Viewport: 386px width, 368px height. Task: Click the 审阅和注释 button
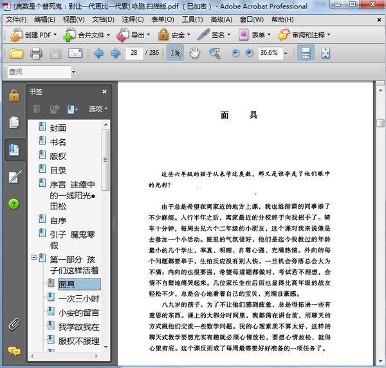coord(306,35)
